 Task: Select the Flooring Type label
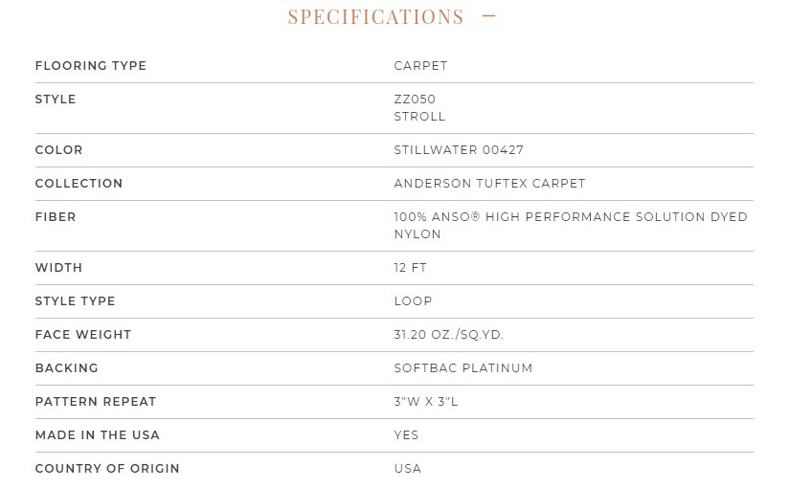click(91, 66)
